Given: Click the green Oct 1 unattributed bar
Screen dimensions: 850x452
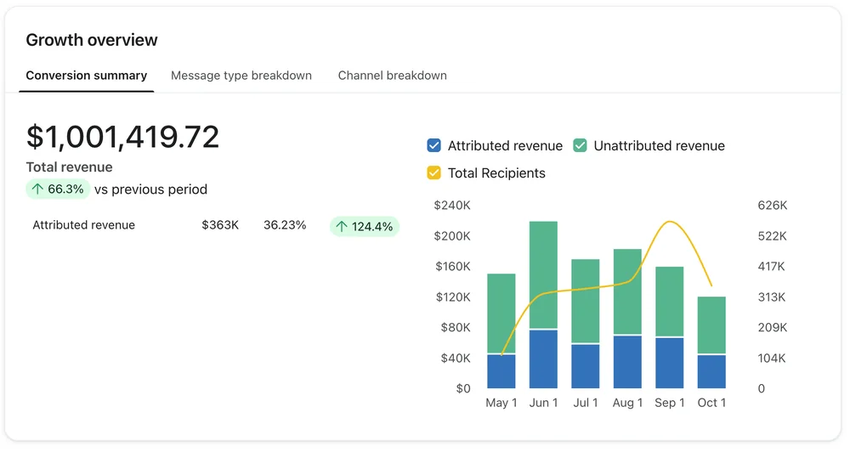Looking at the screenshot, I should pyautogui.click(x=711, y=325).
